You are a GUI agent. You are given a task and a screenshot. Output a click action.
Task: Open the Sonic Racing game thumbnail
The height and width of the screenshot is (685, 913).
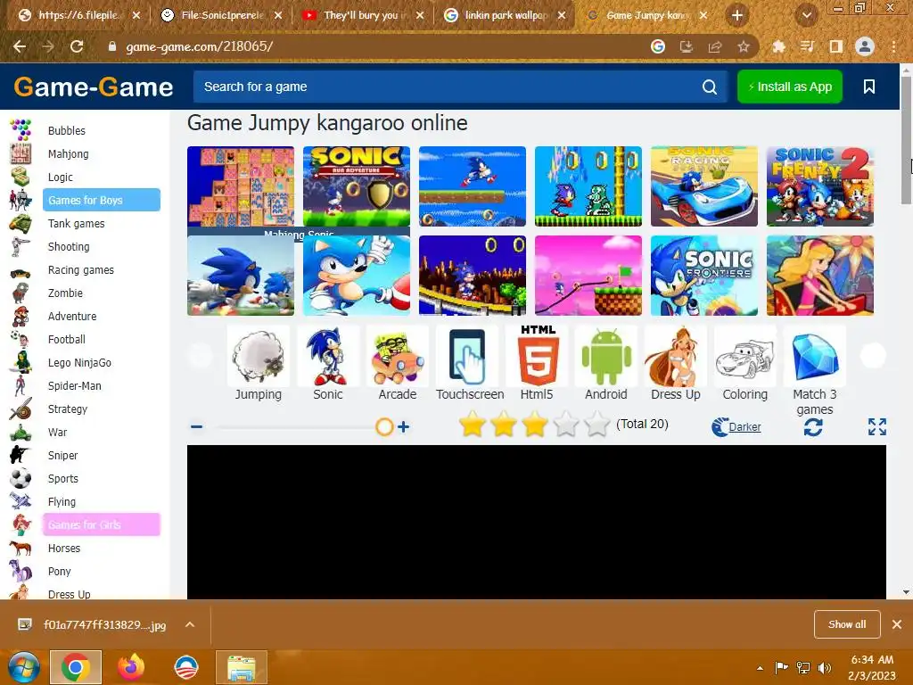[x=704, y=186]
